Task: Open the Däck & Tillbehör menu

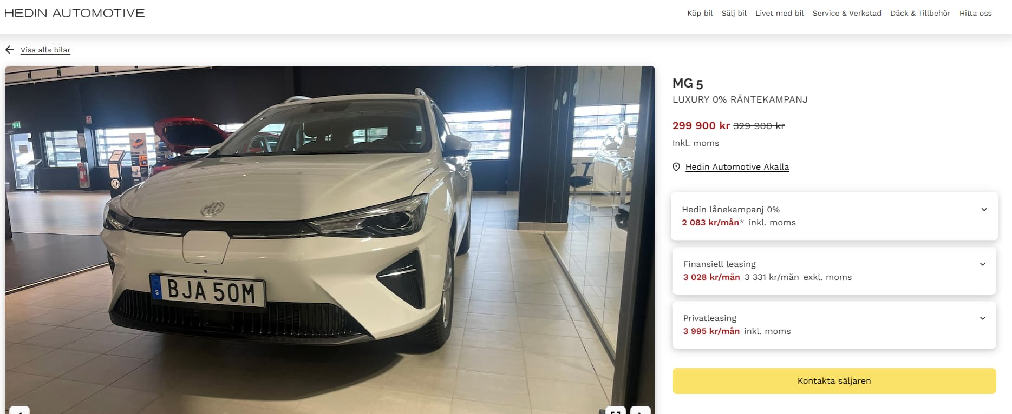Action: 920,13
